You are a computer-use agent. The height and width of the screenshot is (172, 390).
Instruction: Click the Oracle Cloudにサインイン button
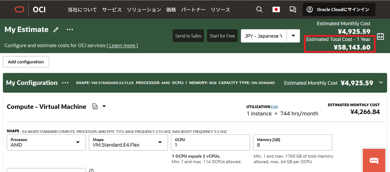pyautogui.click(x=339, y=9)
